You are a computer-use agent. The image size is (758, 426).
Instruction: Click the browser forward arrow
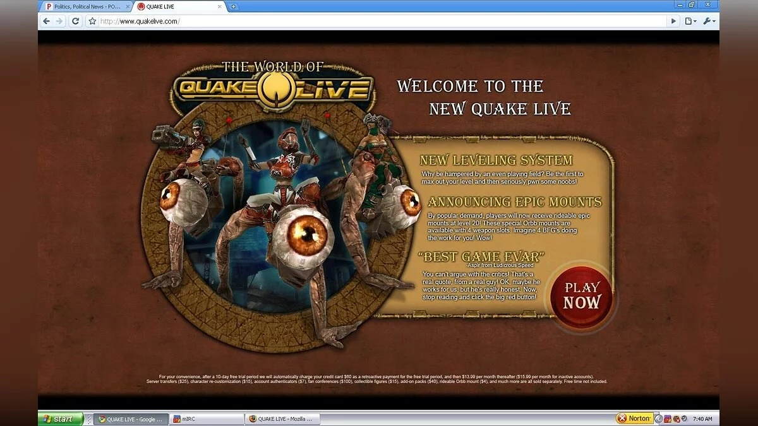(59, 21)
